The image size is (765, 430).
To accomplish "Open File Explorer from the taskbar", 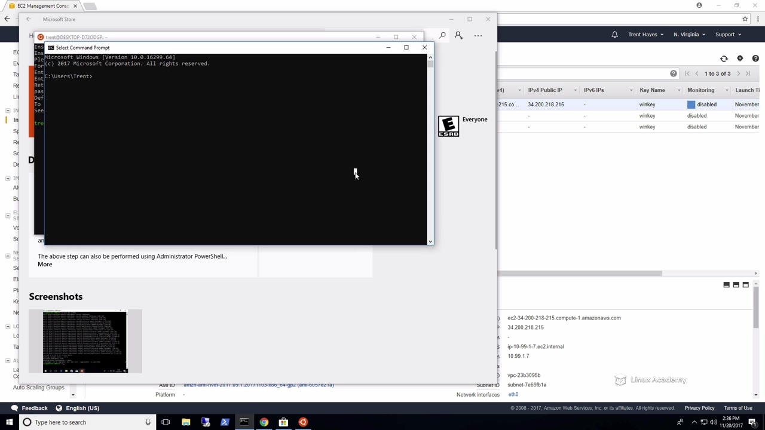I will tap(186, 422).
